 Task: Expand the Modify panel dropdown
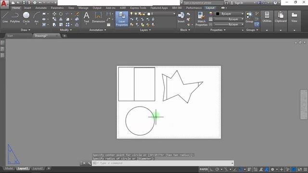(x=66, y=30)
